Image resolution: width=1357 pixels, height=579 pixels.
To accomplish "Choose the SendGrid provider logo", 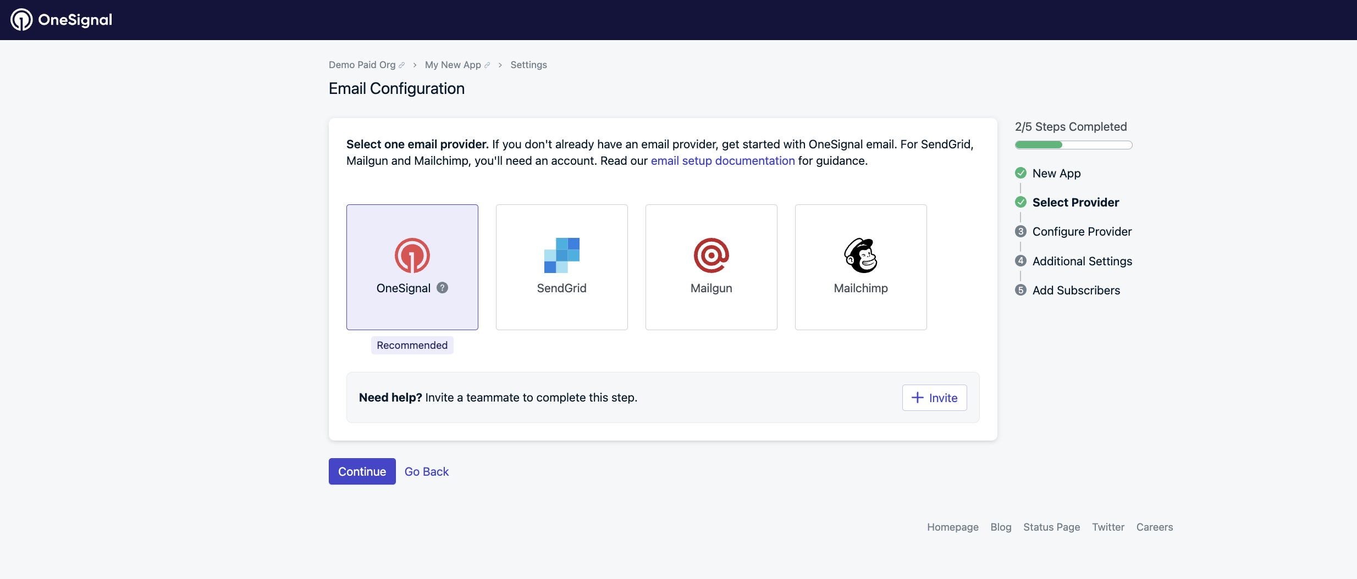I will click(562, 255).
